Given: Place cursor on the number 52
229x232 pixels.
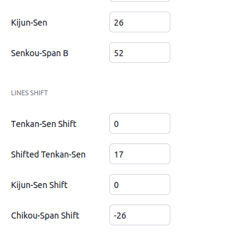Looking at the screenshot, I should point(118,53).
